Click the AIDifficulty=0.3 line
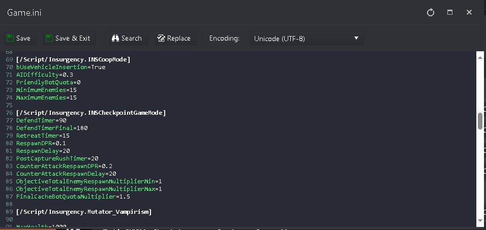 pos(45,75)
